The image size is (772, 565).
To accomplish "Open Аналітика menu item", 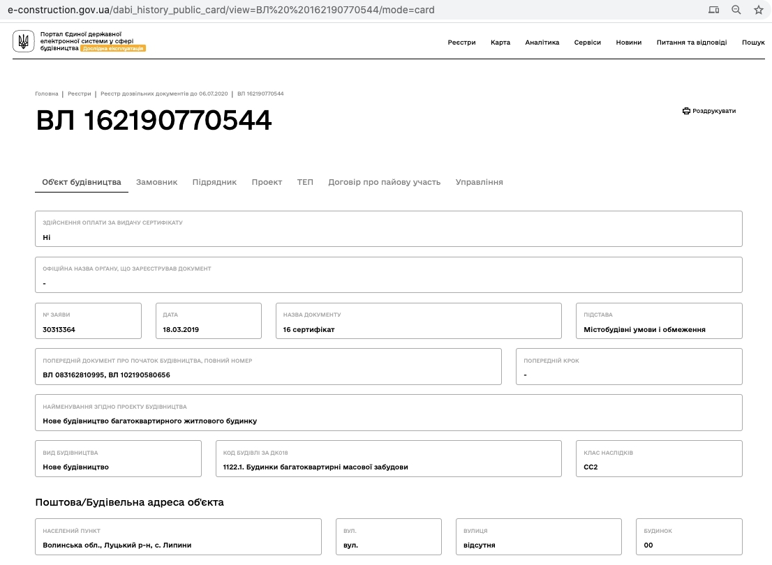I will (542, 43).
